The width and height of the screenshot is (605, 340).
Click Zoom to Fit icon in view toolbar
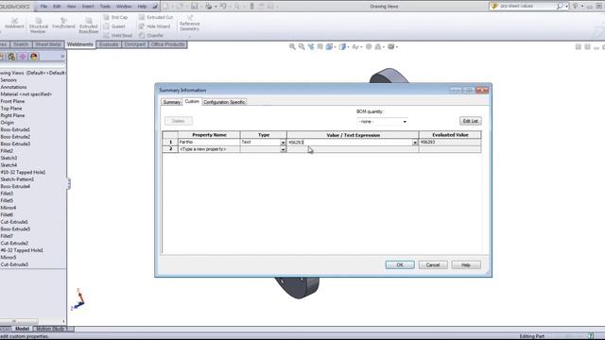[292, 46]
